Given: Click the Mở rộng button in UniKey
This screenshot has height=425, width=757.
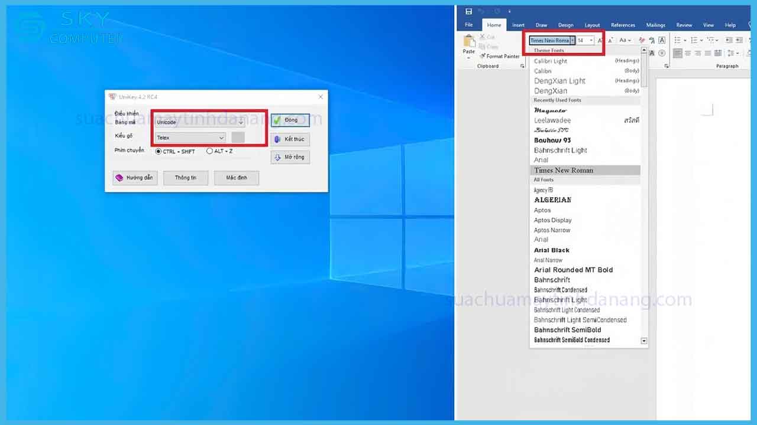Looking at the screenshot, I should click(290, 158).
